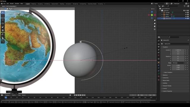The width and height of the screenshot is (190, 107).
Task: Disable Sphere.001 render camera toggle
Action: (188, 18)
